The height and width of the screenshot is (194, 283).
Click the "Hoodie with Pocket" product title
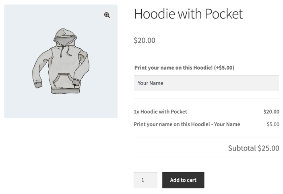point(188,14)
